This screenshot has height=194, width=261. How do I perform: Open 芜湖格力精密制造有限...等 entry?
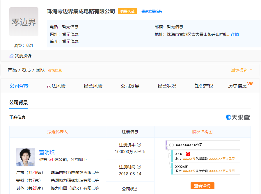[75, 180]
